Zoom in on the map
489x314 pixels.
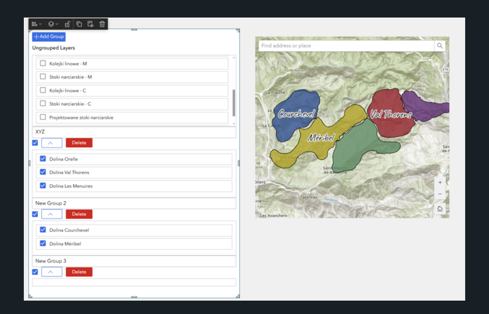[440, 183]
